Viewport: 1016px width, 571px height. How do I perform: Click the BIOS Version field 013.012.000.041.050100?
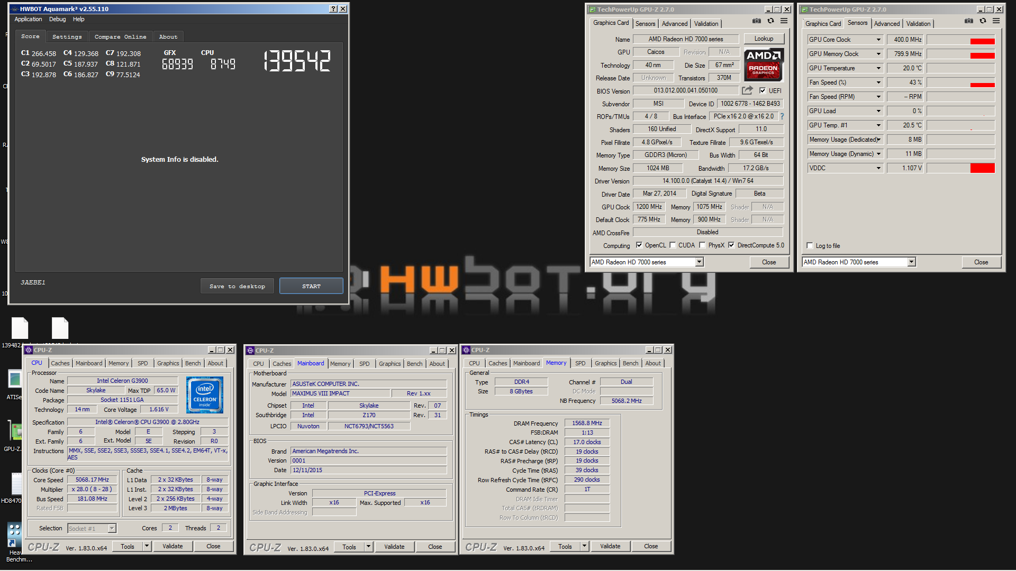[x=685, y=90]
